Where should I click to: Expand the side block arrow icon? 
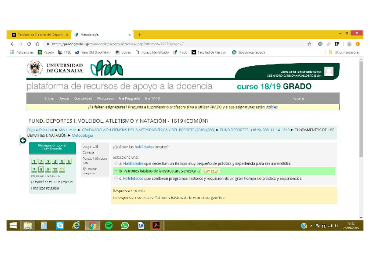[x=23, y=140]
